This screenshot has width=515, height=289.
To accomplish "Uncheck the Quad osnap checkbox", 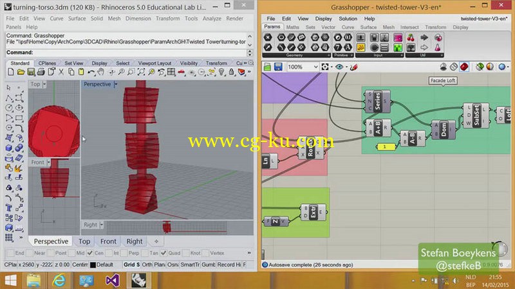I will (164, 253).
